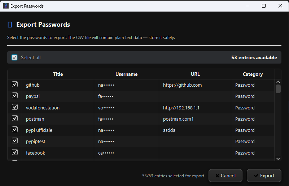The image size is (289, 186).
Task: Uncheck the pypiptest entry checkbox
Action: (15, 141)
